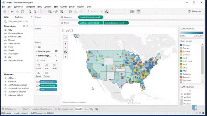Click the Sales person pill on Marks

(x=48, y=82)
